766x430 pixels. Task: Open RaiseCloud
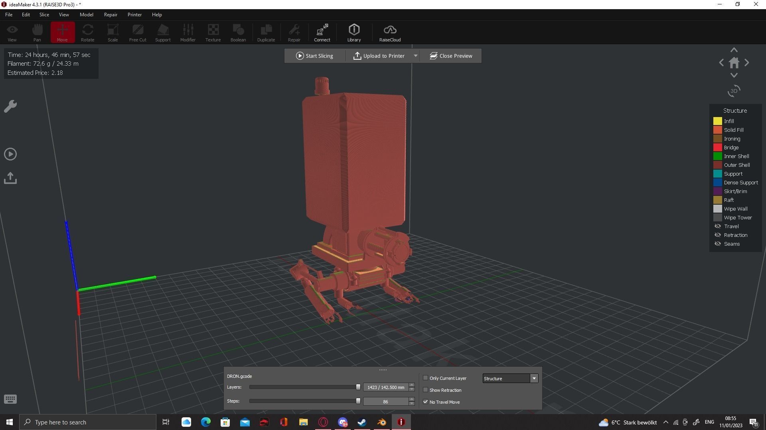tap(389, 32)
